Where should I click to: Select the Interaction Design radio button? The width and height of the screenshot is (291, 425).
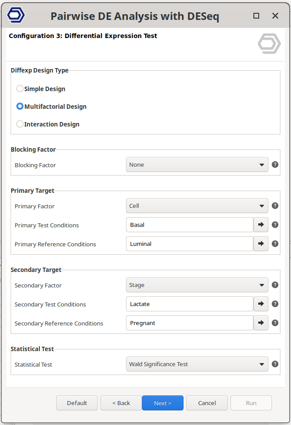coord(20,124)
